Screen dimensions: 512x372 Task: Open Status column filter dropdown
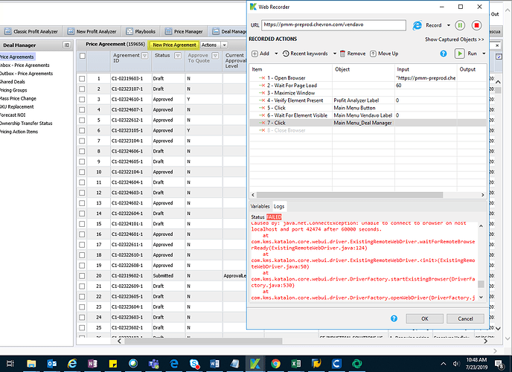[x=178, y=56]
